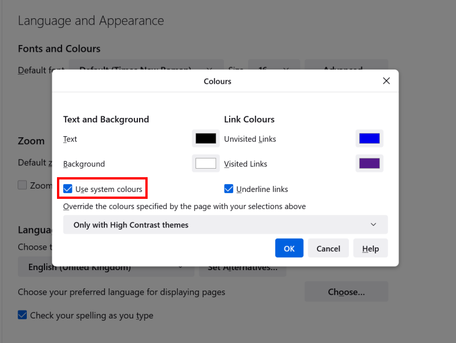Screen dimensions: 456x343
Task: Untick the Underline links checkbox
Action: click(229, 189)
